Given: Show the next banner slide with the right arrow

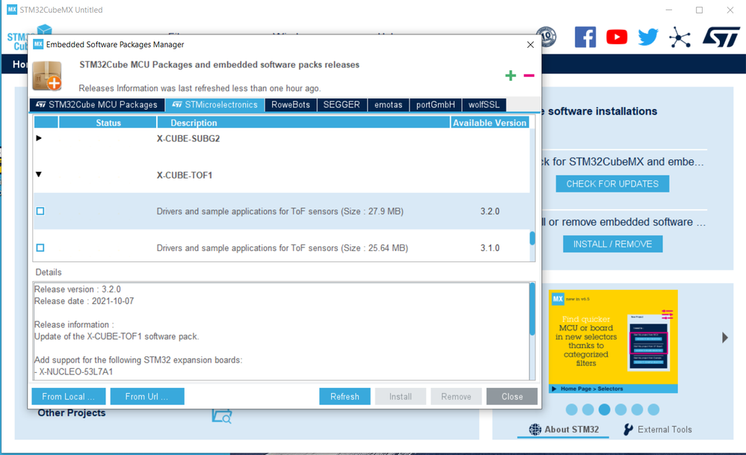Looking at the screenshot, I should pyautogui.click(x=724, y=338).
